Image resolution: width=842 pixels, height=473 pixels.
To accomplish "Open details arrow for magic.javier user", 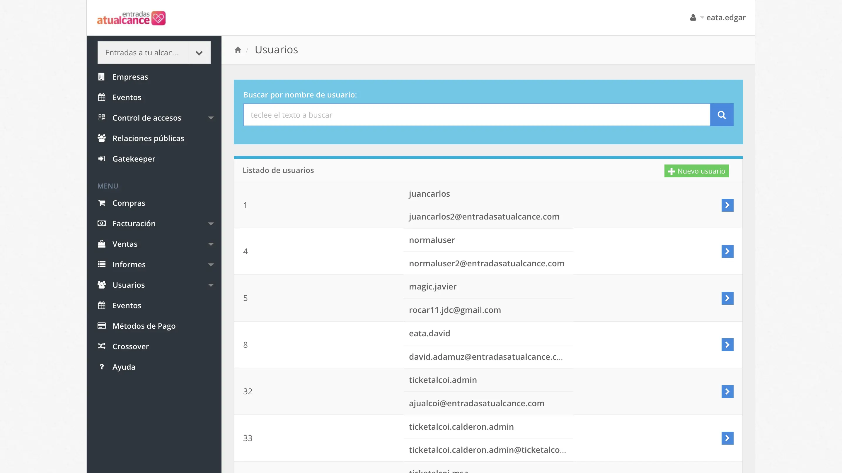I will point(727,298).
